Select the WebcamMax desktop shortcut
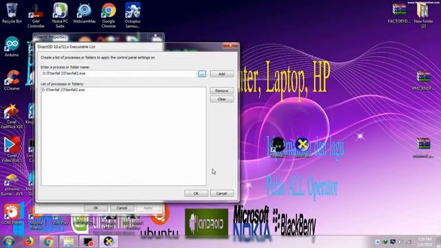 pyautogui.click(x=84, y=13)
